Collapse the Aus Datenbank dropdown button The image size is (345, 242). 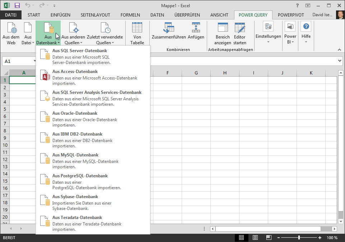tap(48, 33)
